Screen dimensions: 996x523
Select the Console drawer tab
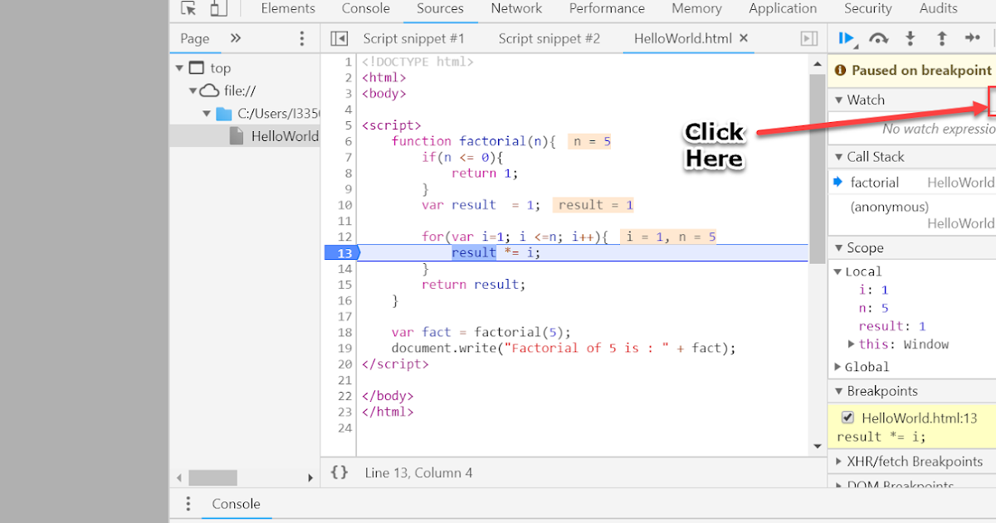click(236, 504)
